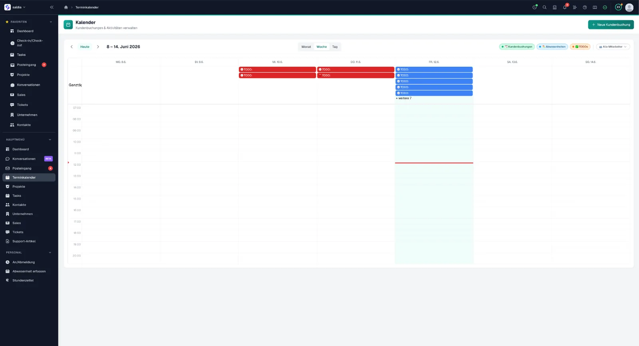Open Tasks in Hauptmenü section
639x346 pixels.
[29, 196]
